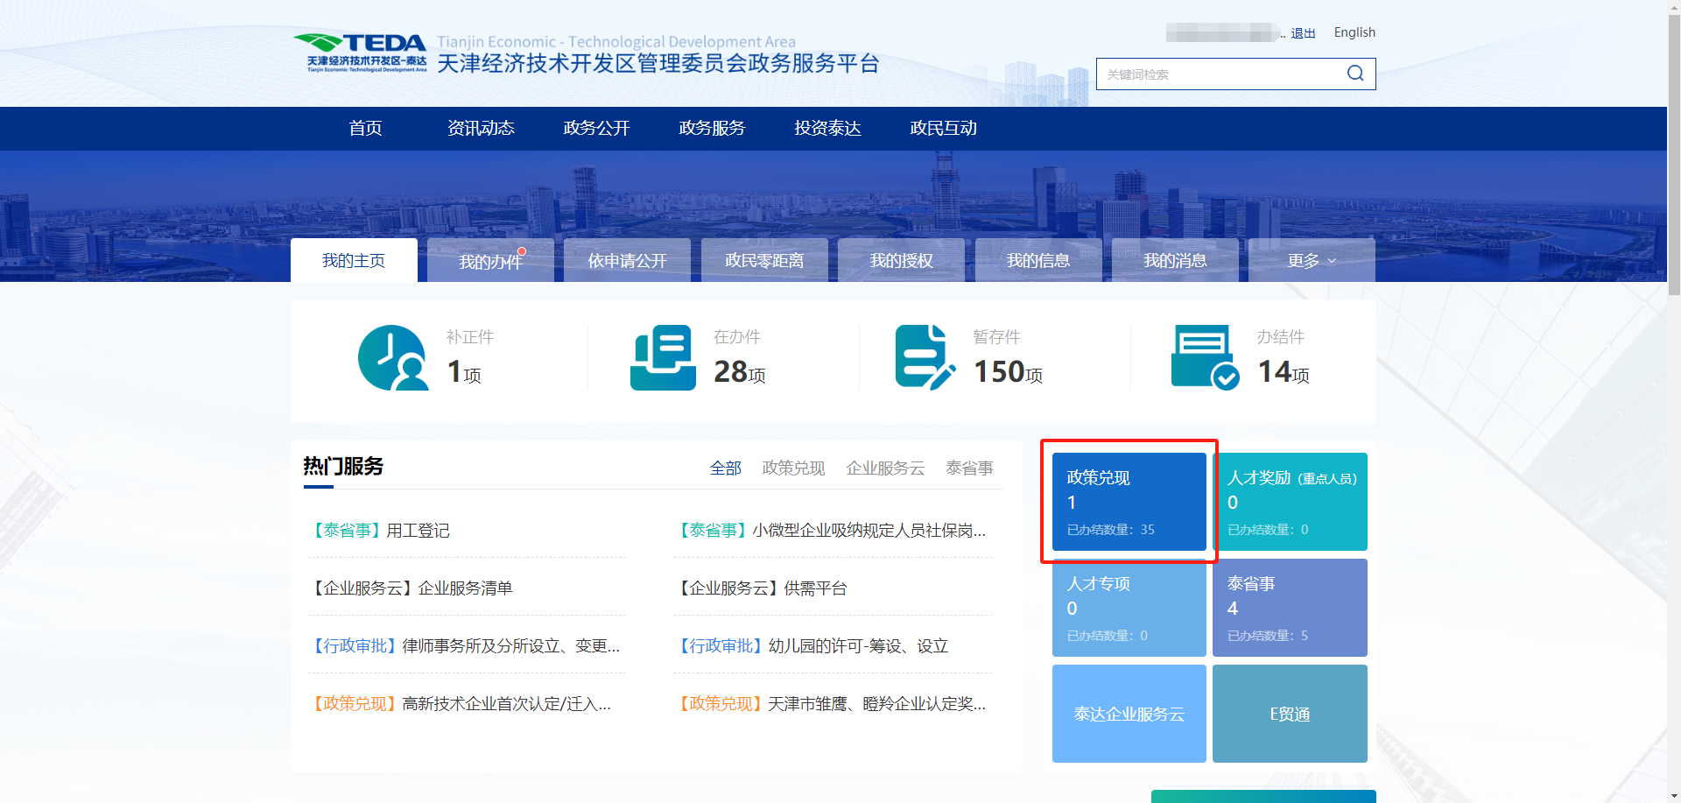1681x803 pixels.
Task: Click the 在办件 document tray icon
Action: pyautogui.click(x=663, y=357)
